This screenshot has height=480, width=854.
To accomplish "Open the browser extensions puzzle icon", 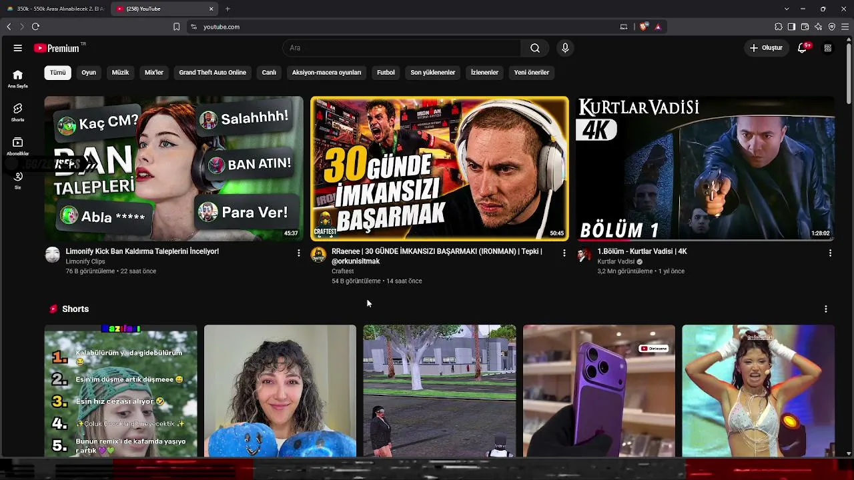I will (x=779, y=27).
